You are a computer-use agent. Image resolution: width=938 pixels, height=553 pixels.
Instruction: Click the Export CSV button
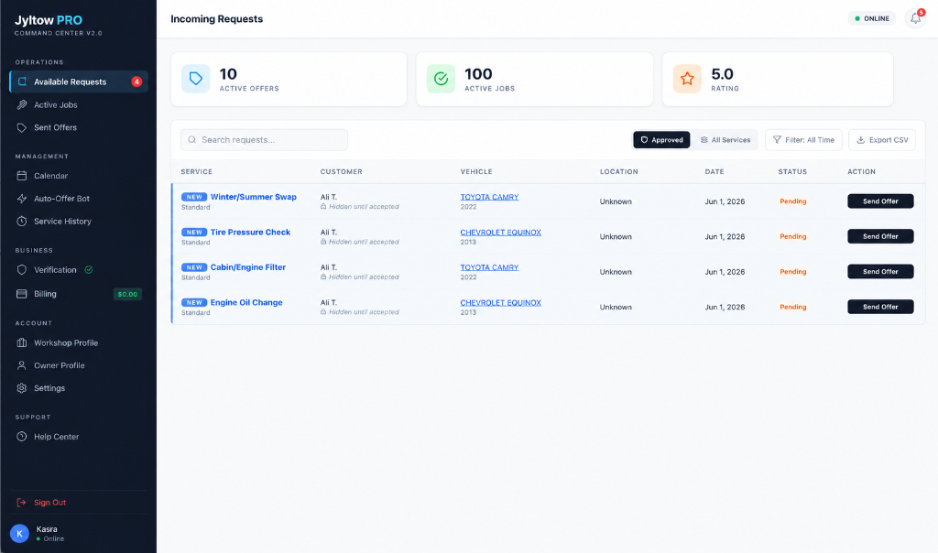tap(882, 140)
